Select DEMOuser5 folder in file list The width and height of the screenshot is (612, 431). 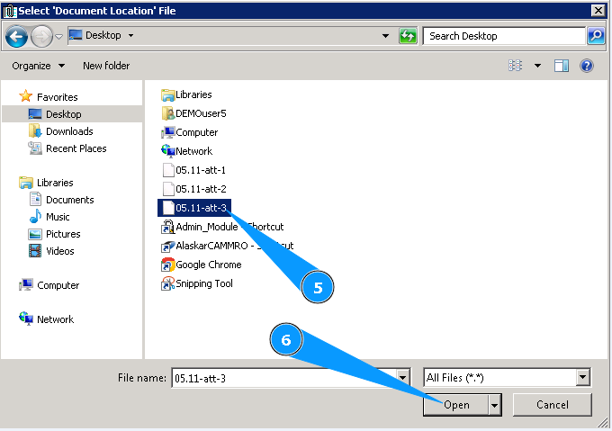coord(193,113)
